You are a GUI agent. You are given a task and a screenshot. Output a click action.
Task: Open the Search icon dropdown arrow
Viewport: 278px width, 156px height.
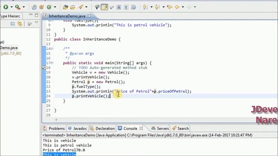86,7
